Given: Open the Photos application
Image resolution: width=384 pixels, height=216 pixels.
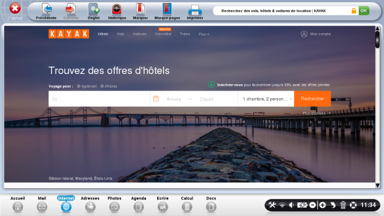Looking at the screenshot, I should [115, 204].
